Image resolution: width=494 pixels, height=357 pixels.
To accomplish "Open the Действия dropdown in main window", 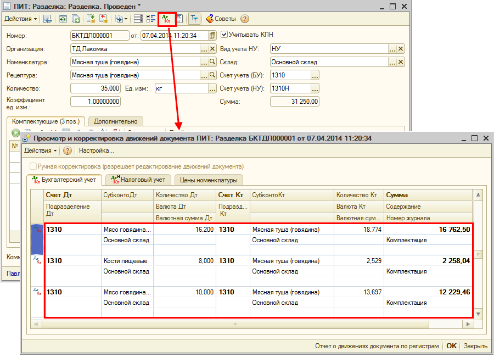I will coord(21,19).
